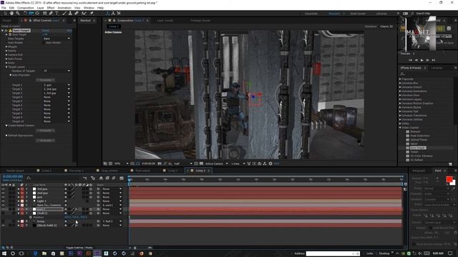The width and height of the screenshot is (458, 257).
Task: Toggle Hide Shy Layers timeline switch
Action: tap(101, 178)
